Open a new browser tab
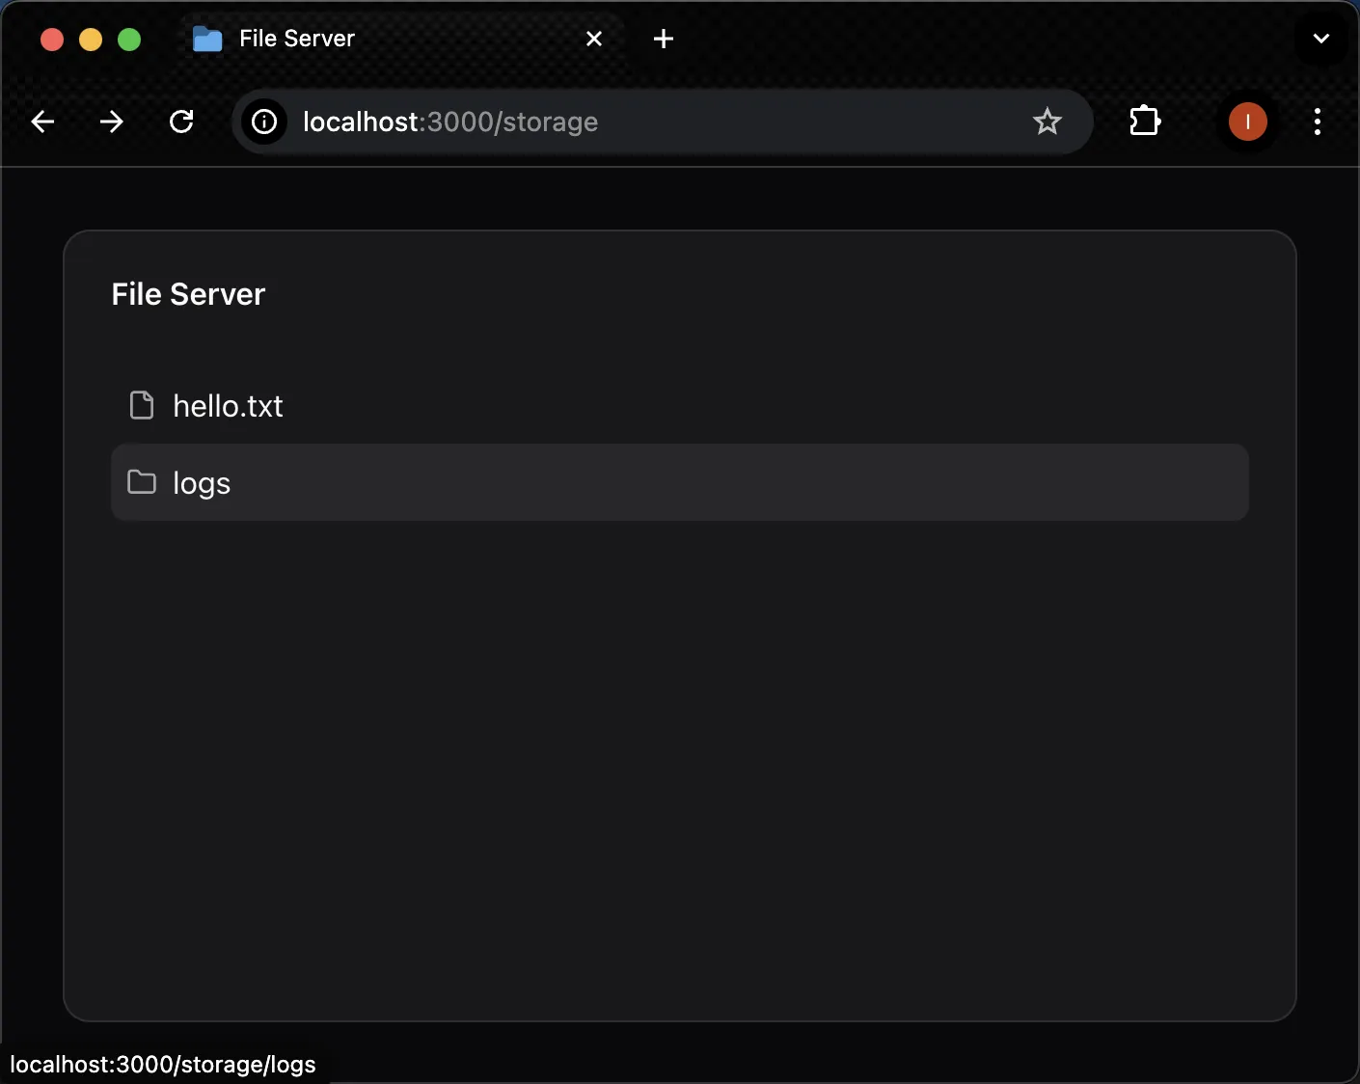1360x1084 pixels. (664, 39)
